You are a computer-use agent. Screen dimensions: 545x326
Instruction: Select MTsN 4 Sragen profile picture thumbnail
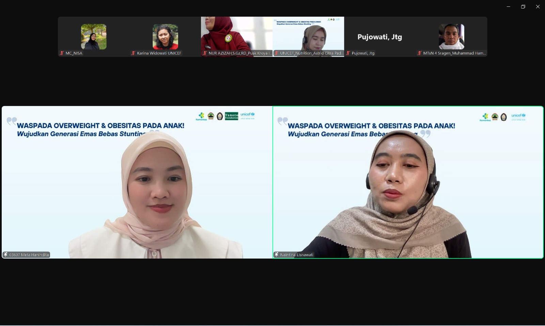(x=451, y=36)
